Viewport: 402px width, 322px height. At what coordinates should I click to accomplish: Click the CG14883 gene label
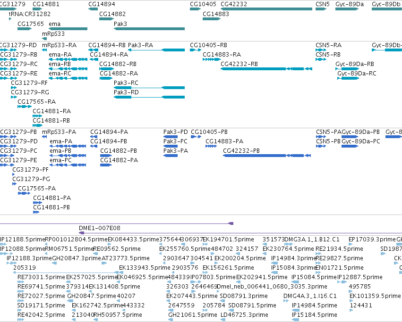(x=216, y=14)
